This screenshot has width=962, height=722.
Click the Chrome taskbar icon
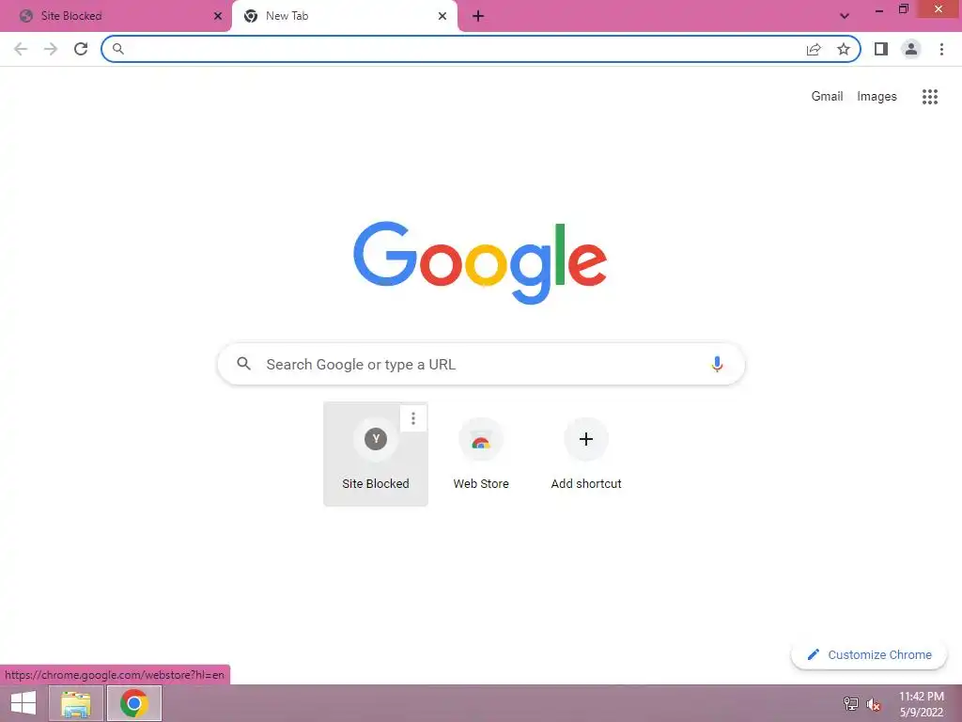tap(134, 703)
